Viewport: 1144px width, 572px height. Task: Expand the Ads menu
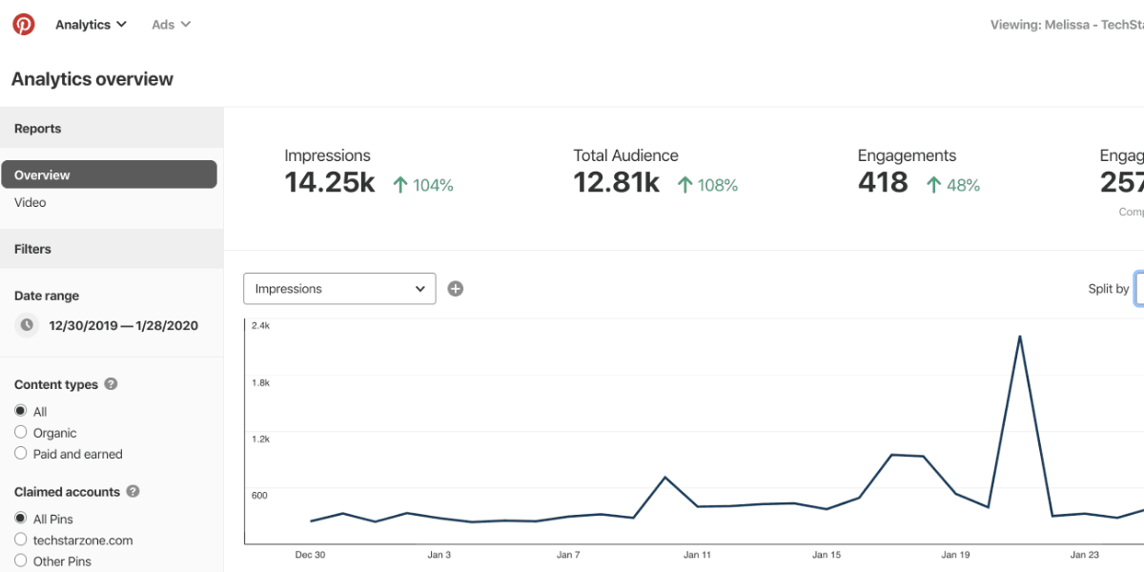tap(171, 25)
